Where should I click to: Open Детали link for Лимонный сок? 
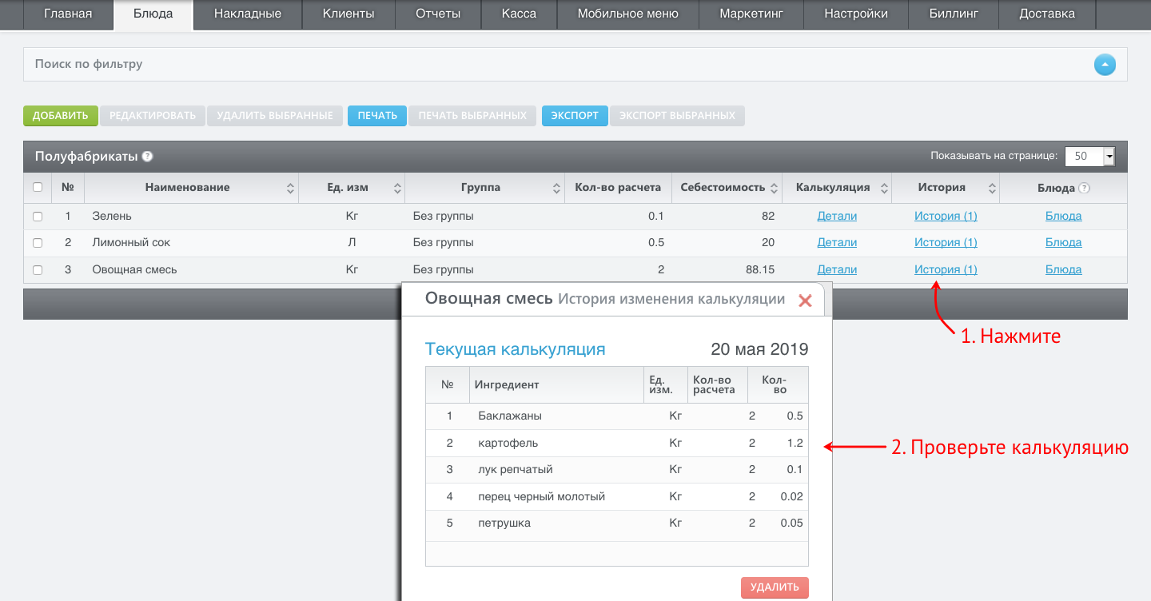(837, 242)
